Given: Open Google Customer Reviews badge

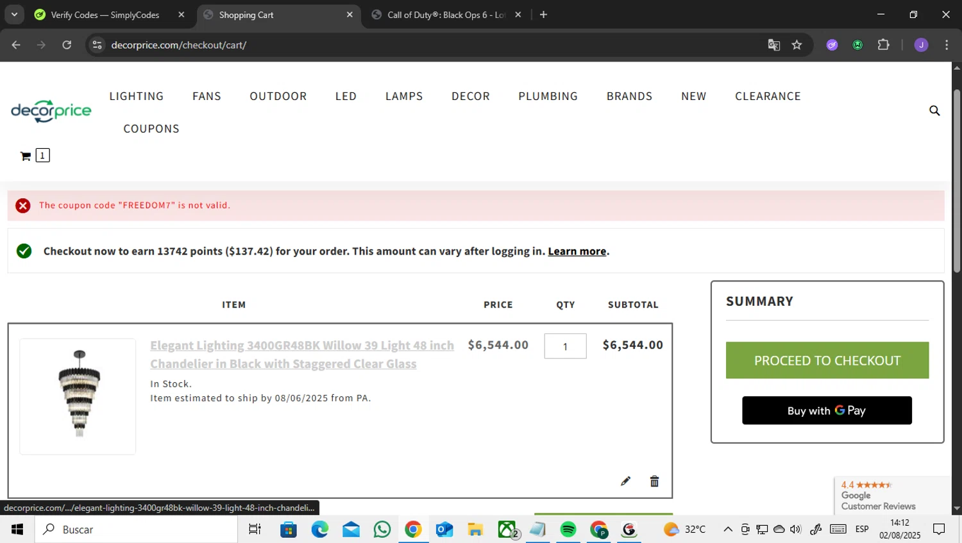Looking at the screenshot, I should click(x=892, y=496).
